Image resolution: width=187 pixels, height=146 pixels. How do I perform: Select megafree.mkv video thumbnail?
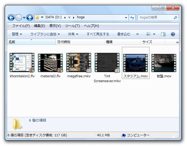[79, 62]
